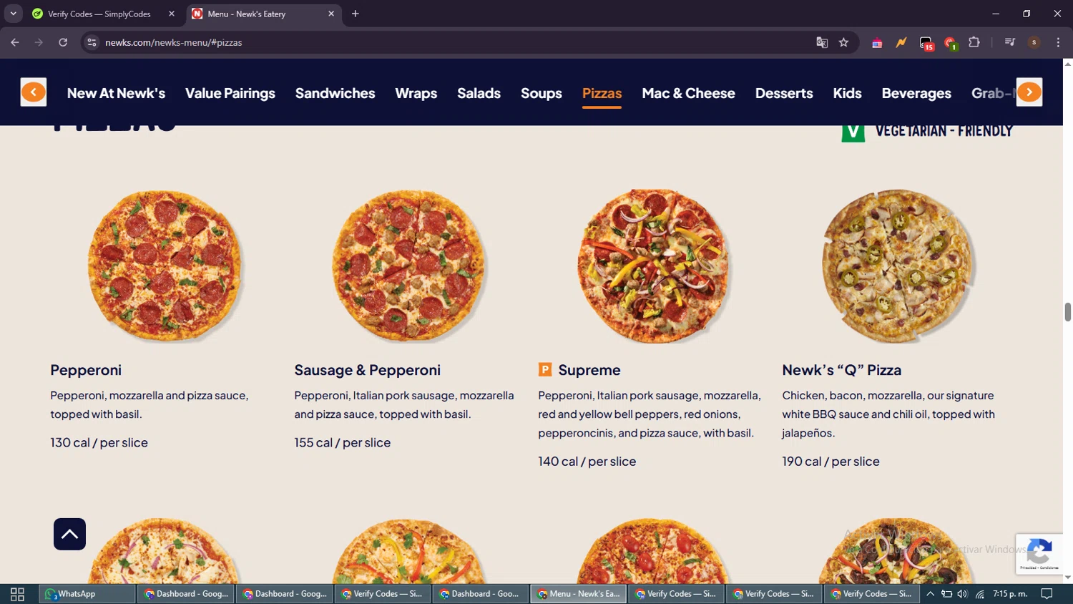Click the green V vegetarian-friendly icon

853,132
